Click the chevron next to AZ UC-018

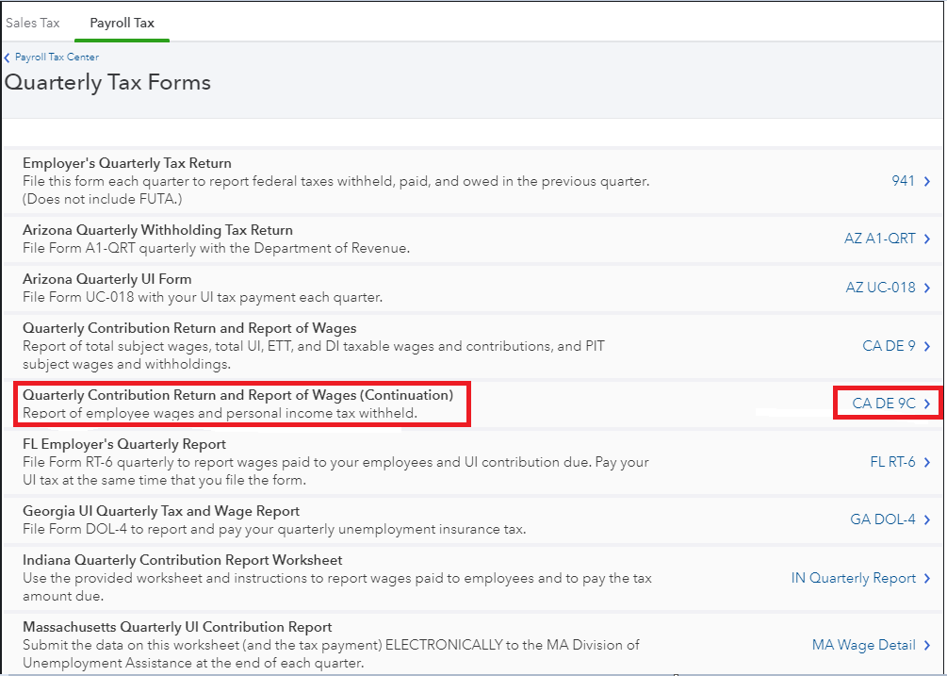click(927, 288)
